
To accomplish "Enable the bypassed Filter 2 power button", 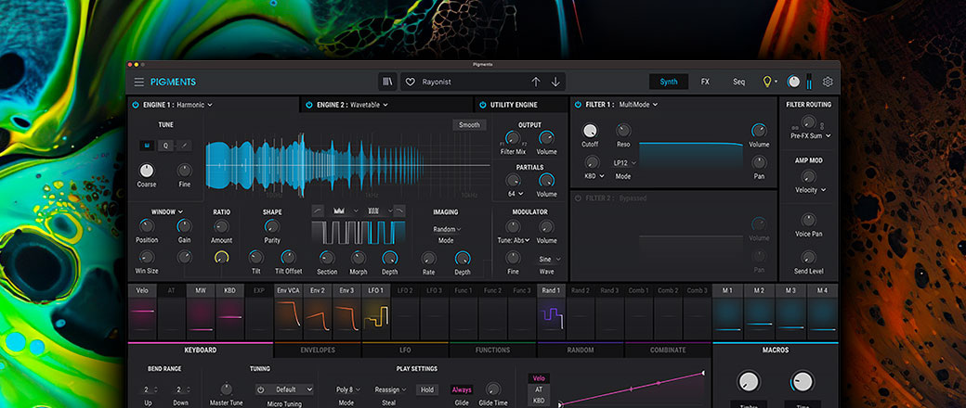I will tap(578, 198).
